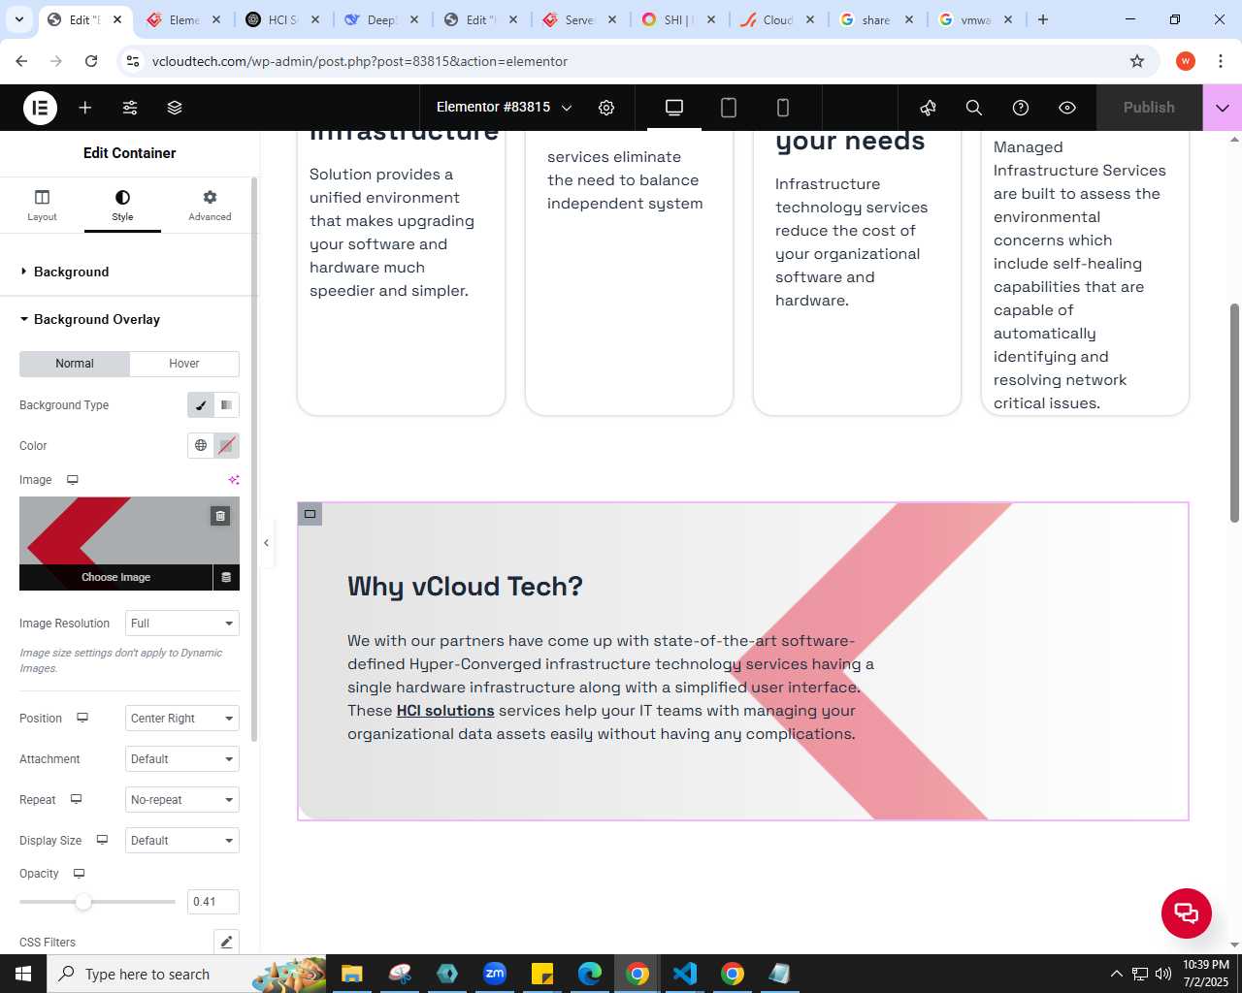The width and height of the screenshot is (1242, 993).
Task: Open global colors globe icon
Action: [x=201, y=446]
